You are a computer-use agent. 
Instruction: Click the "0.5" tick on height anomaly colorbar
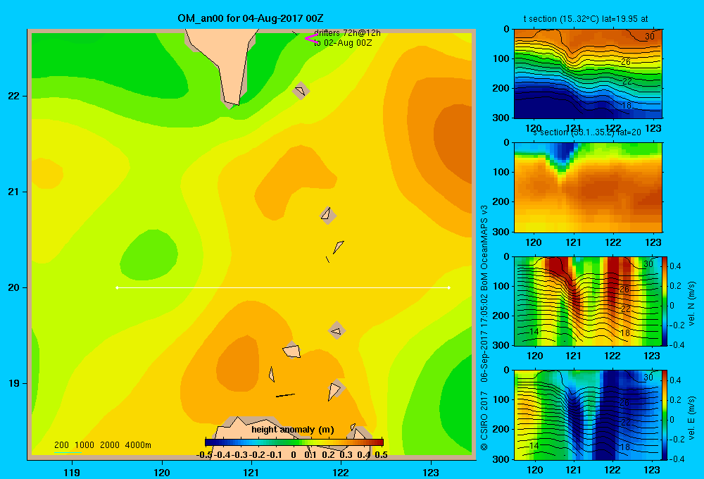[381, 455]
